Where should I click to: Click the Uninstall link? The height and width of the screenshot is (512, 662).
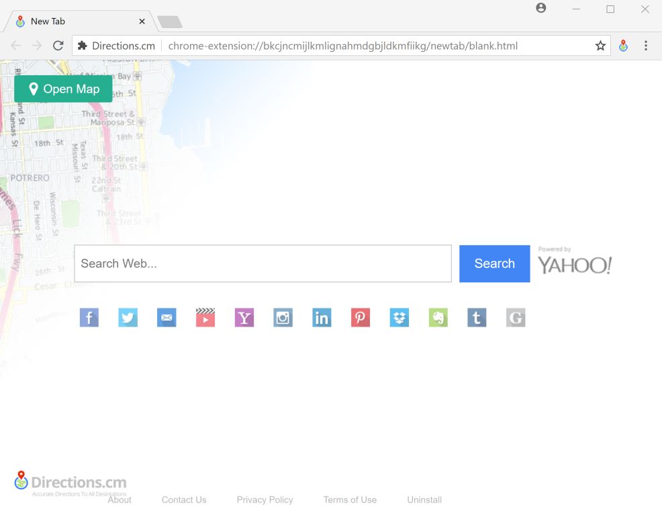424,500
